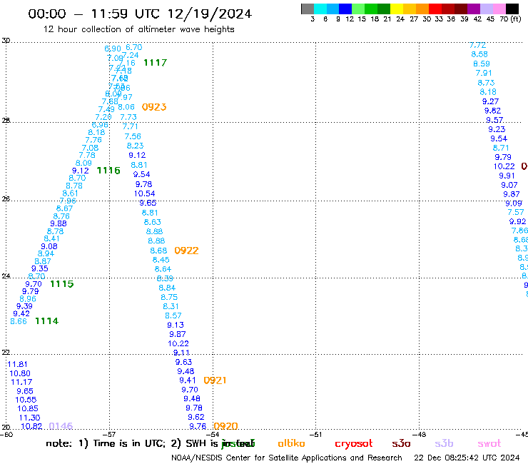
Task: Click the subtitle '12 hour collection of altimeter wave heights'
Action: click(x=138, y=29)
